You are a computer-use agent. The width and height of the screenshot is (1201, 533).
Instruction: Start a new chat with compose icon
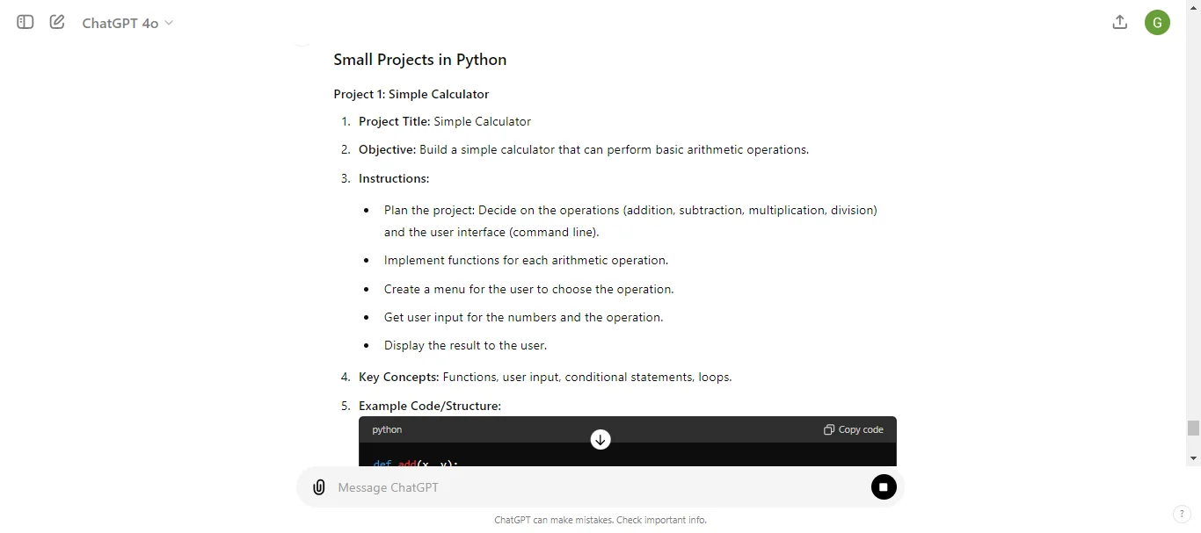click(x=56, y=22)
